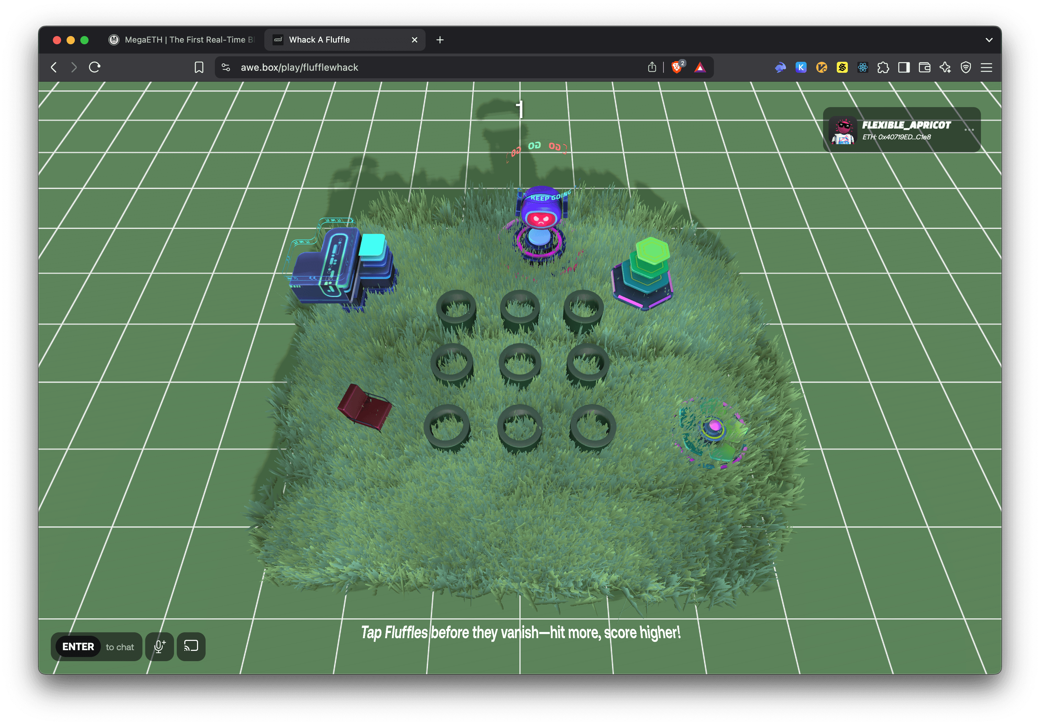This screenshot has width=1040, height=725.
Task: Open React Developer Tools extension
Action: [863, 68]
